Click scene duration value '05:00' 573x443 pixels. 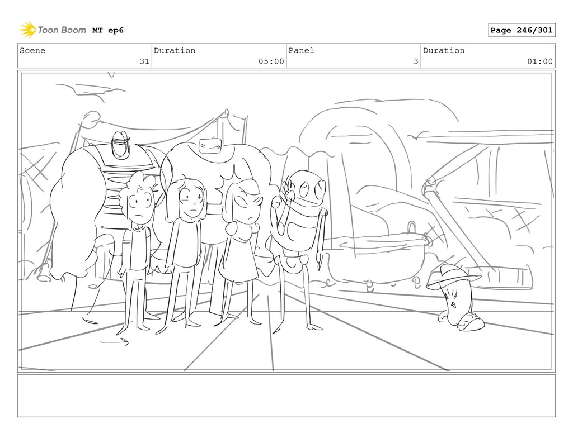[271, 61]
